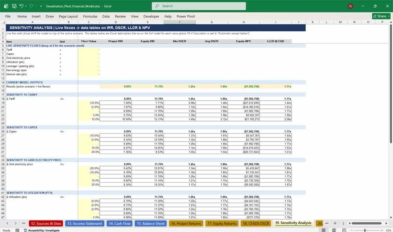The image size is (393, 232).
Task: Click Accessibility: Investigate status
Action: tap(42, 230)
